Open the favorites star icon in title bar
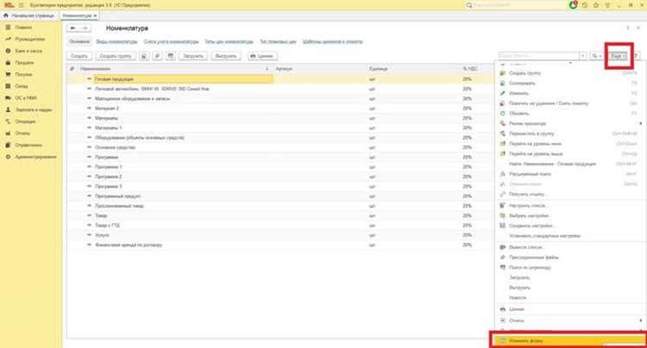This screenshot has height=348, width=647. 596,5
